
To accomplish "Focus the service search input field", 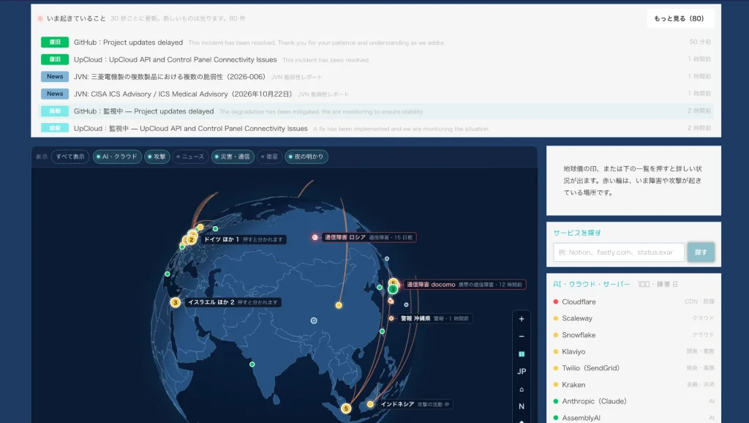I will coord(619,252).
